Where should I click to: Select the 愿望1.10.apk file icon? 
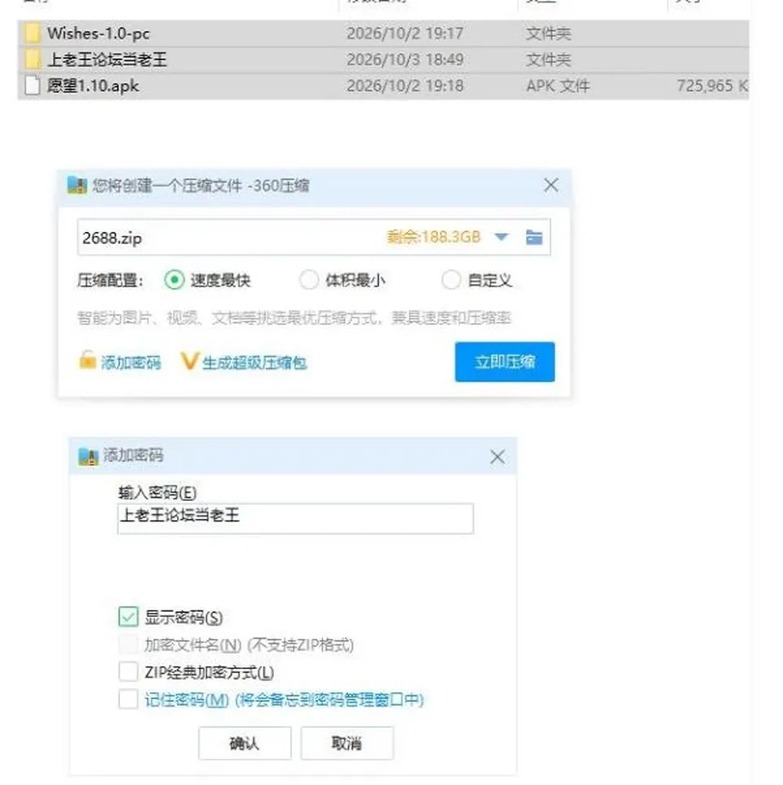(33, 86)
